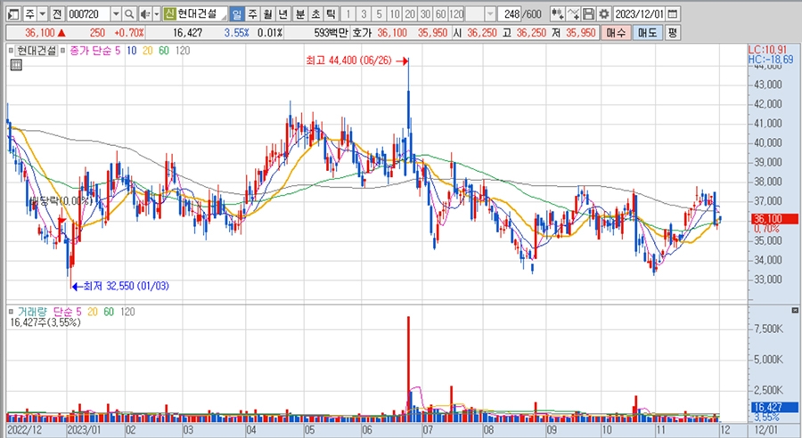Click the HC:-18.69 label on price axis
Screen dimensions: 802x438
(771, 60)
